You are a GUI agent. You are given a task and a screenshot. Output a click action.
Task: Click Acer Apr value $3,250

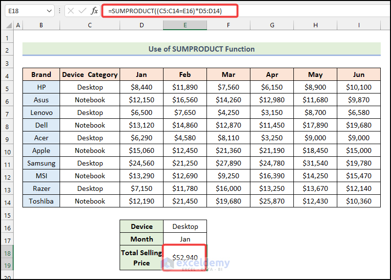[272, 138]
